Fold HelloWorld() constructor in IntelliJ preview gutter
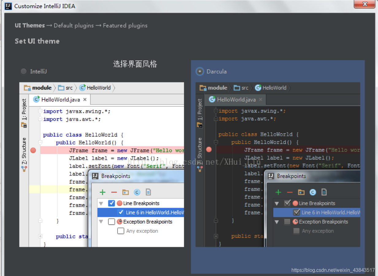 click(40, 142)
